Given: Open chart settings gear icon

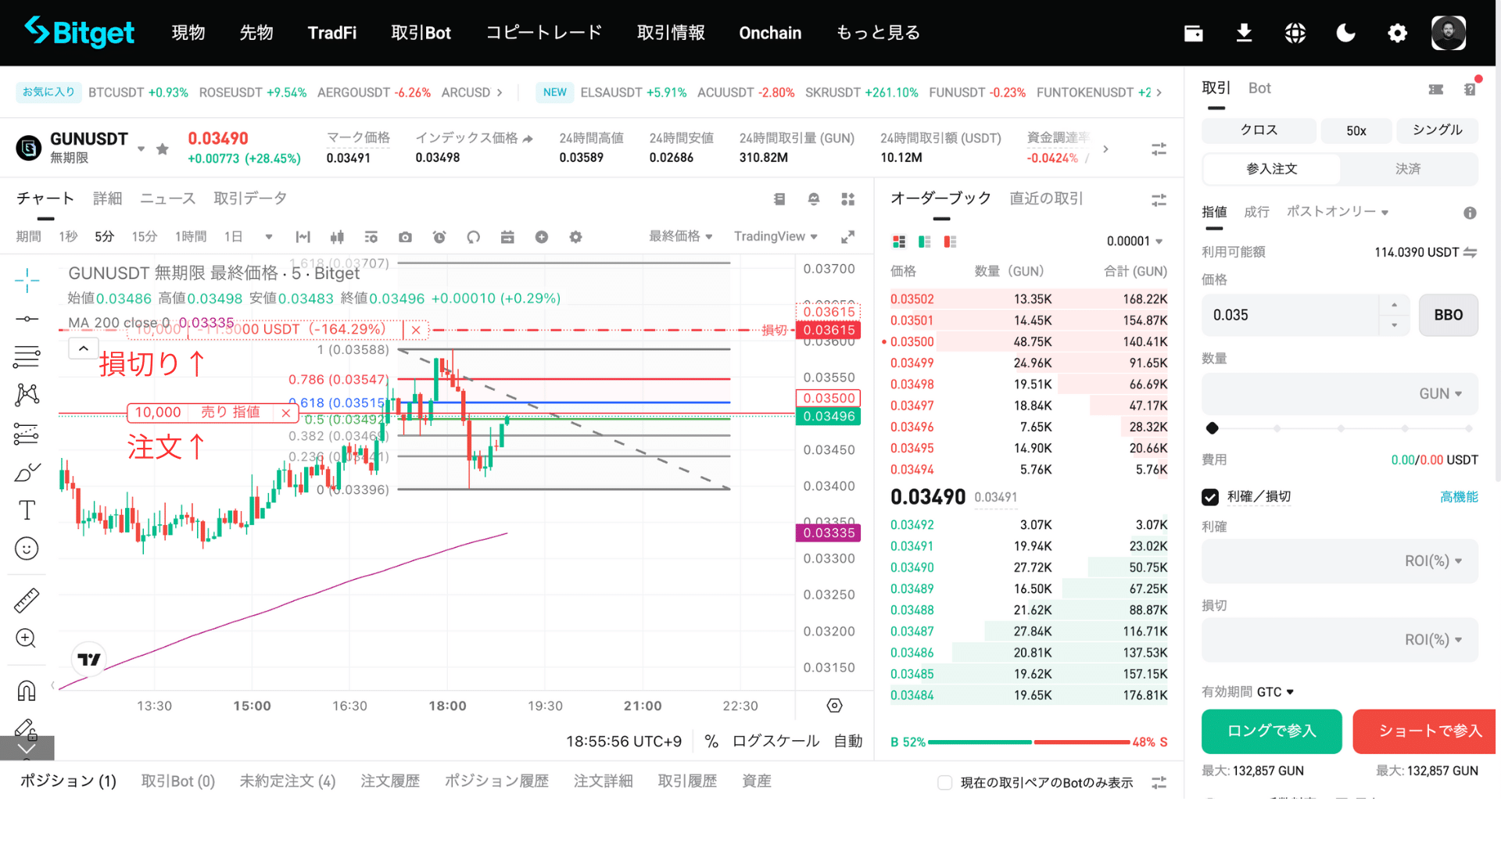Looking at the screenshot, I should pyautogui.click(x=575, y=237).
